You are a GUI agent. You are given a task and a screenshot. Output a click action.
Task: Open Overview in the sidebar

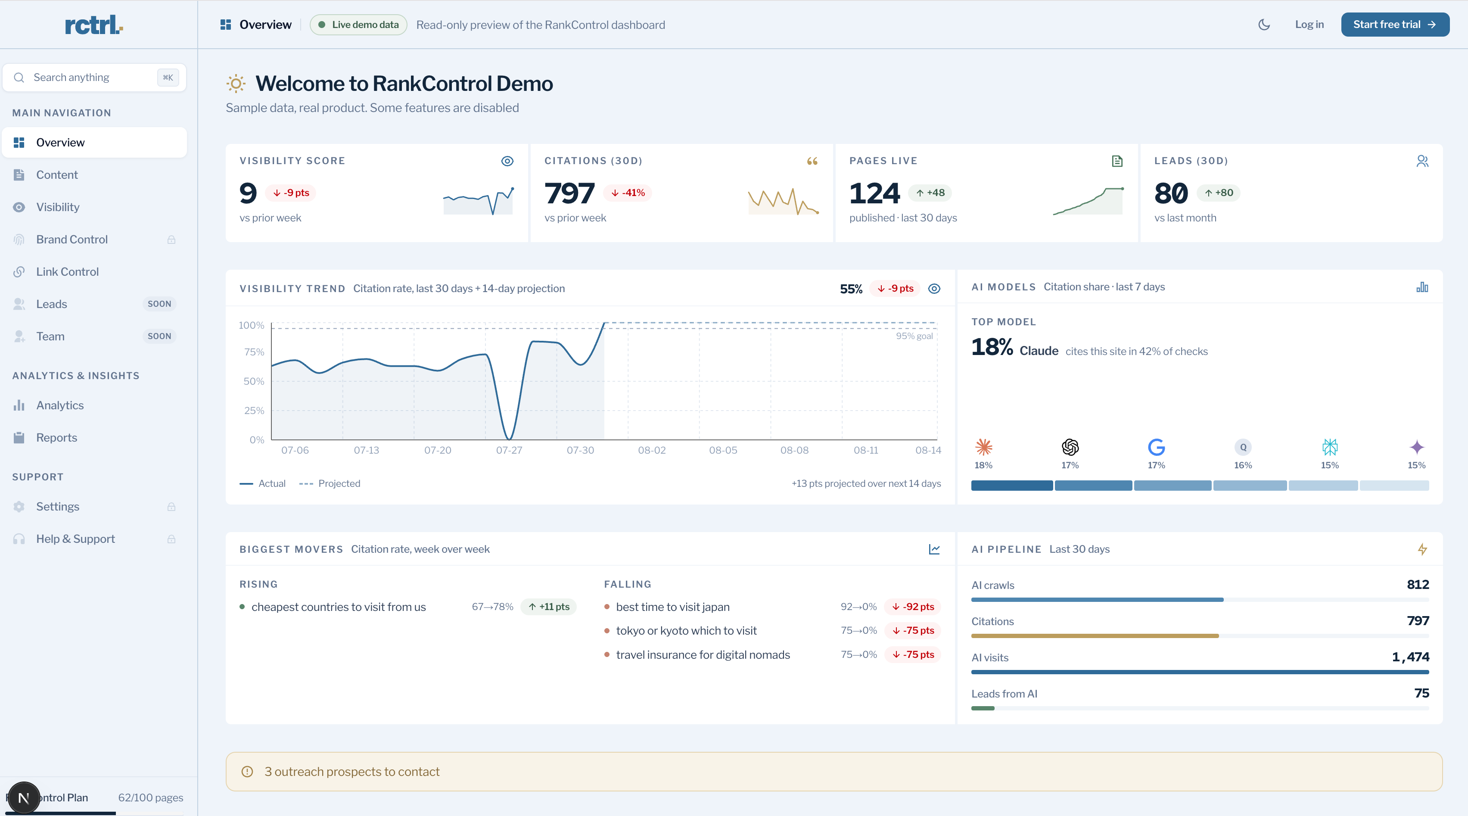click(x=95, y=143)
